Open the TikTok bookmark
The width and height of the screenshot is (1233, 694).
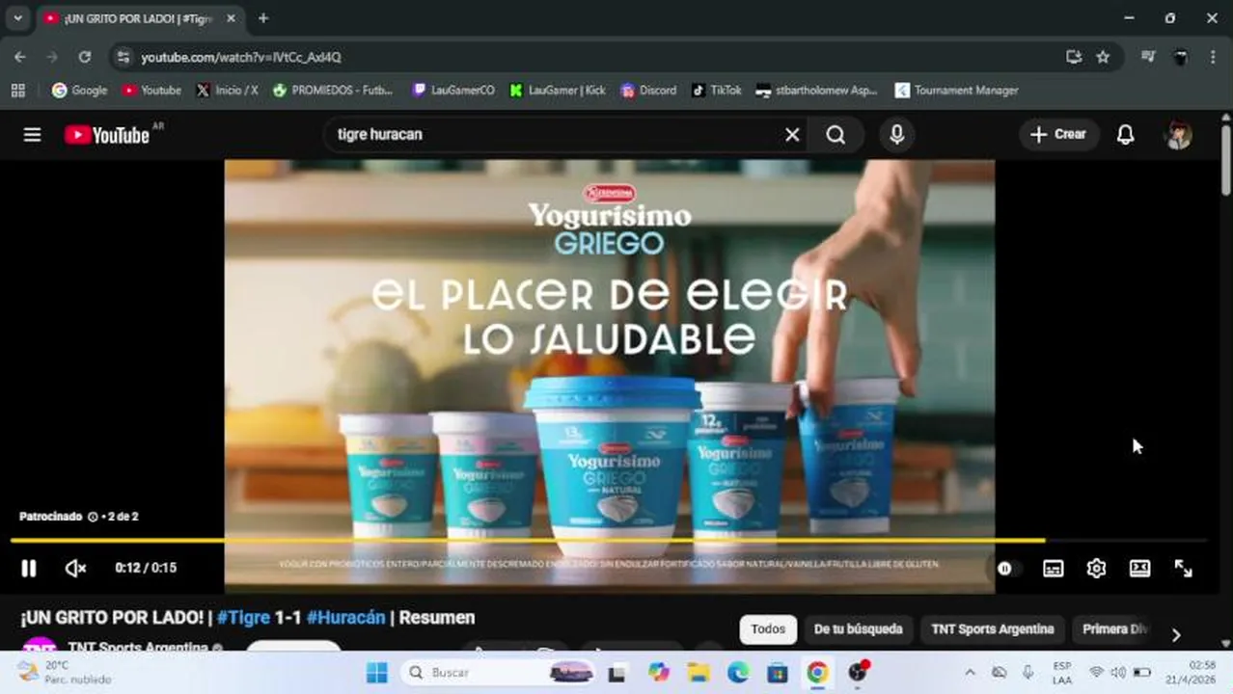[x=716, y=90]
